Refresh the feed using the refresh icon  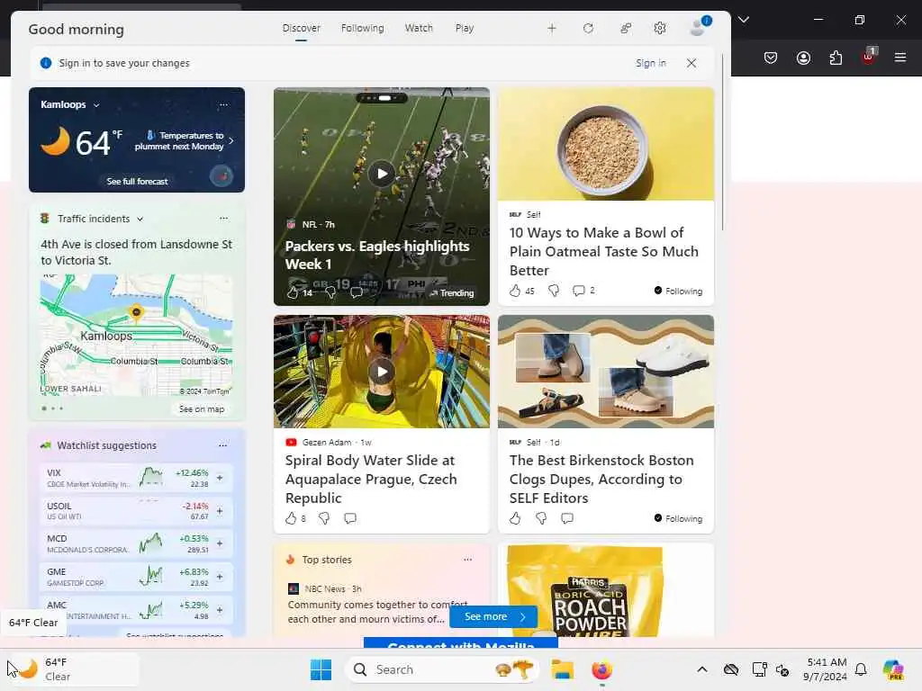pyautogui.click(x=588, y=28)
